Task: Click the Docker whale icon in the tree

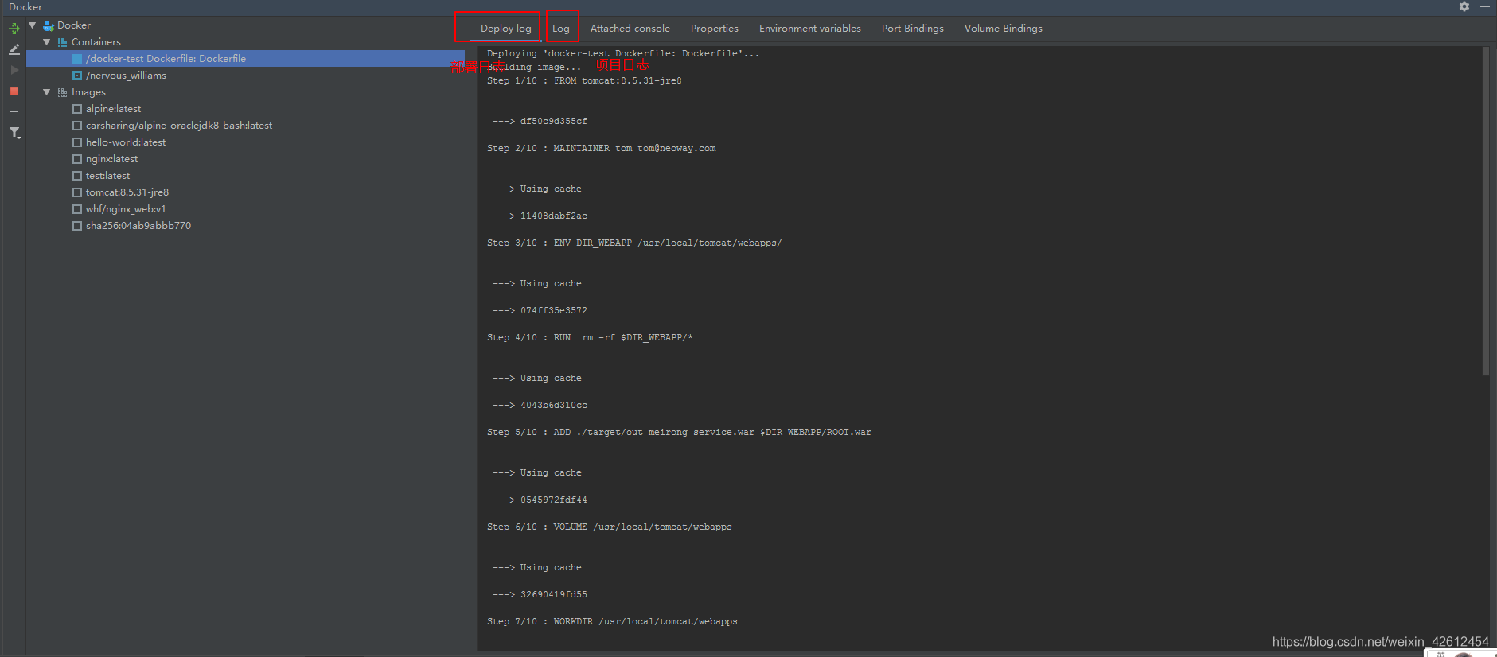Action: point(49,25)
